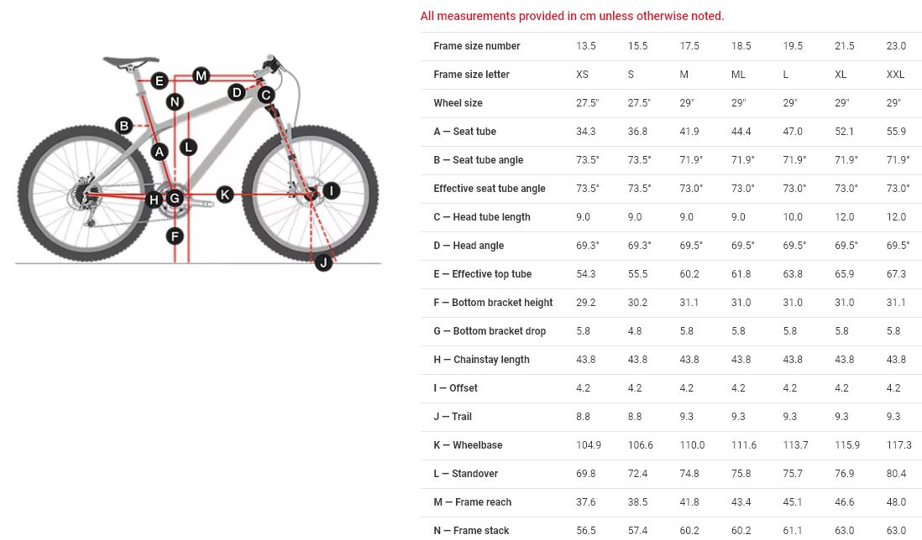Click the G bottom bracket drop marker
922x540 pixels.
pos(175,199)
